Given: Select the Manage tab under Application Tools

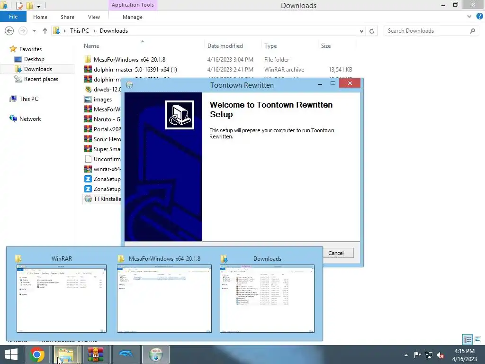Looking at the screenshot, I should click(133, 17).
